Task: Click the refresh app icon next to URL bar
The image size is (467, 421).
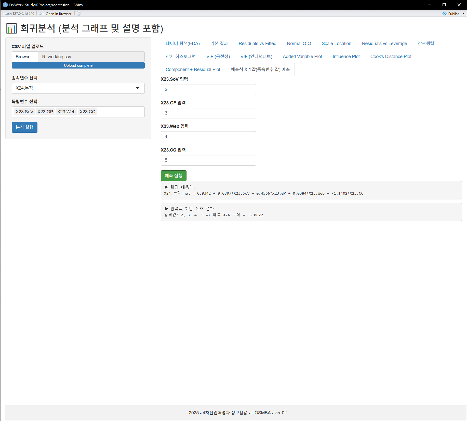Action: (79, 13)
